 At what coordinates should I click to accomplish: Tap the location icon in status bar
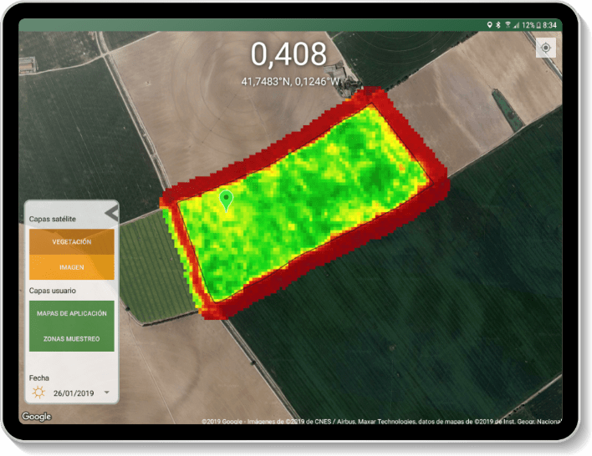click(490, 25)
